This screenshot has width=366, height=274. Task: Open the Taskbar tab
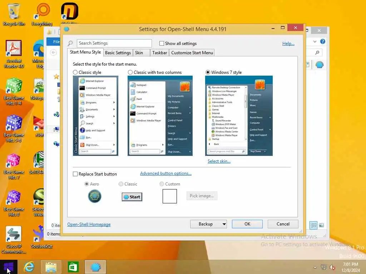click(x=159, y=53)
